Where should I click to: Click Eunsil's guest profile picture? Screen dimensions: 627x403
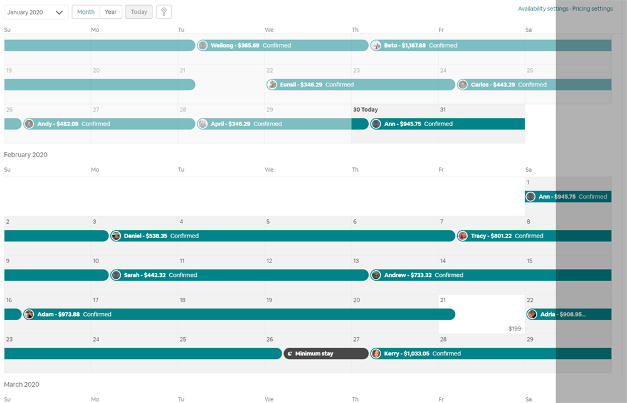[x=272, y=85]
